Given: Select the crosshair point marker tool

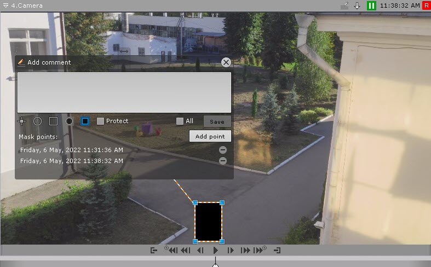Looking at the screenshot, I should click(21, 121).
